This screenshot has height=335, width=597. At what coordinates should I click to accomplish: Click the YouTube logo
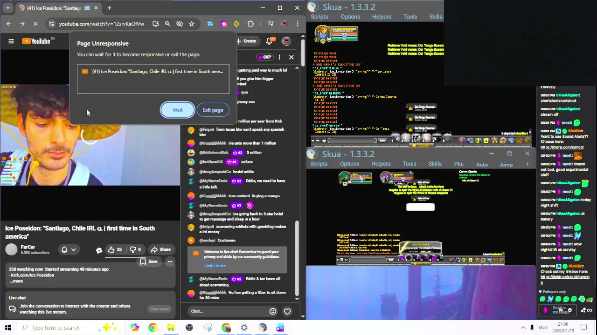pos(36,41)
